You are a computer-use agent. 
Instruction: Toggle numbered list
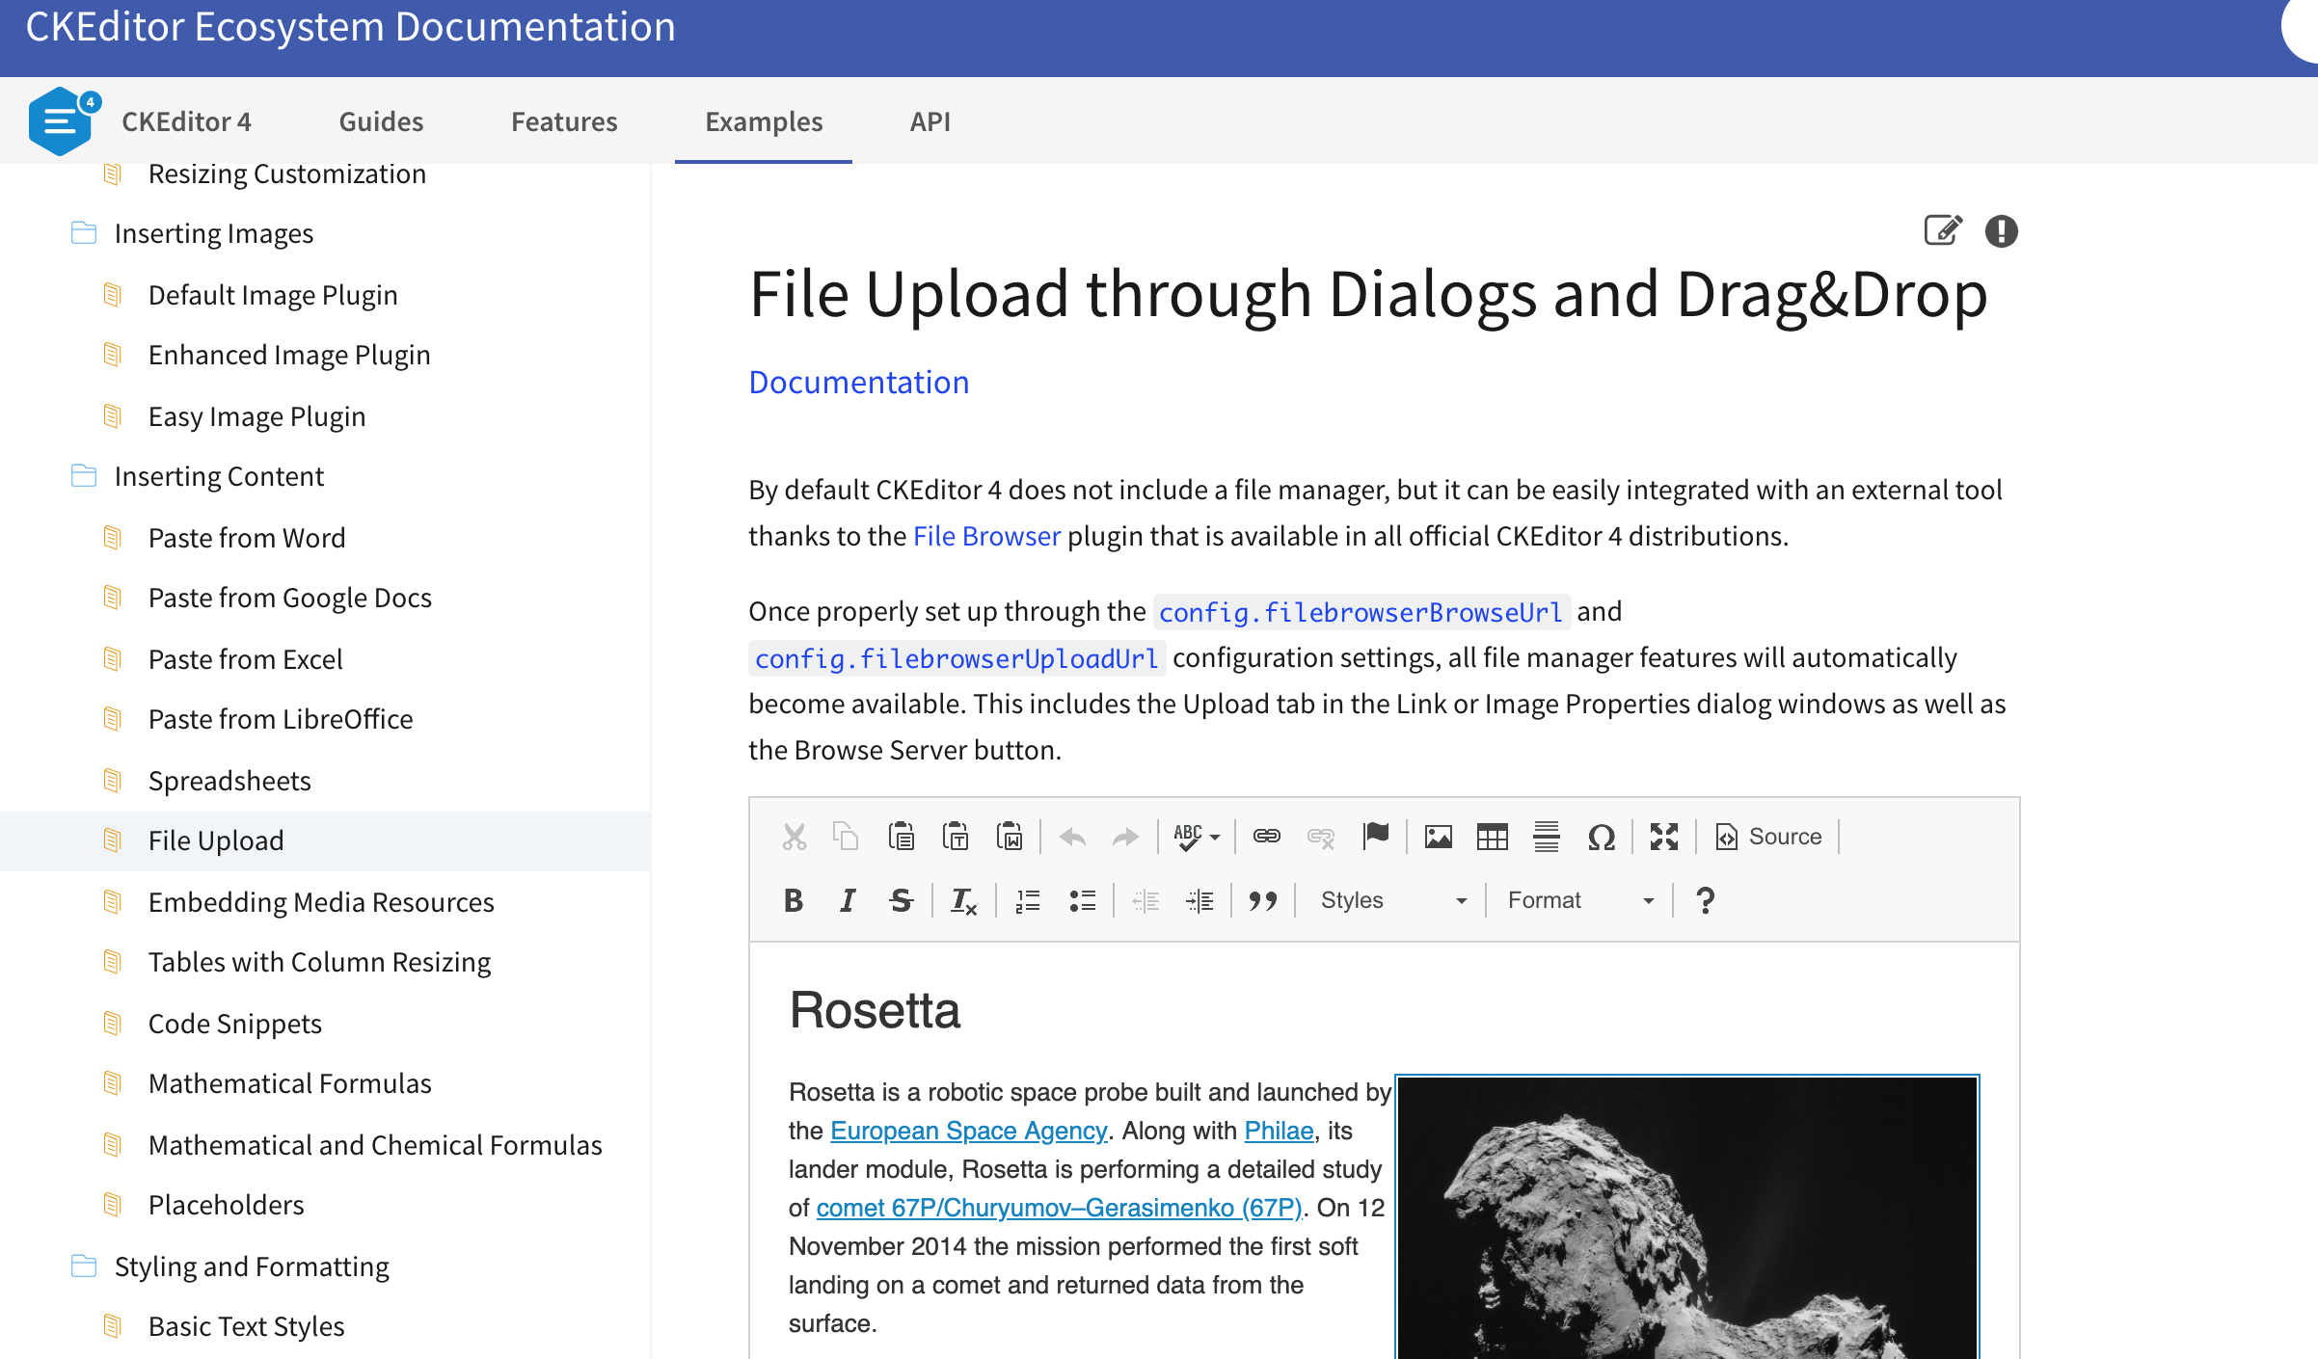click(1028, 900)
